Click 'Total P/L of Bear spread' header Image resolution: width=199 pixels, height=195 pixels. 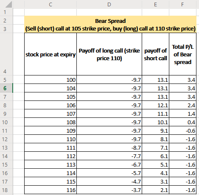pos(182,54)
